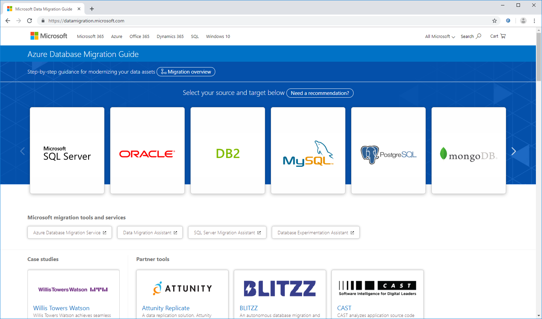Advance carousel with the right chevron
The height and width of the screenshot is (319, 542).
point(514,151)
